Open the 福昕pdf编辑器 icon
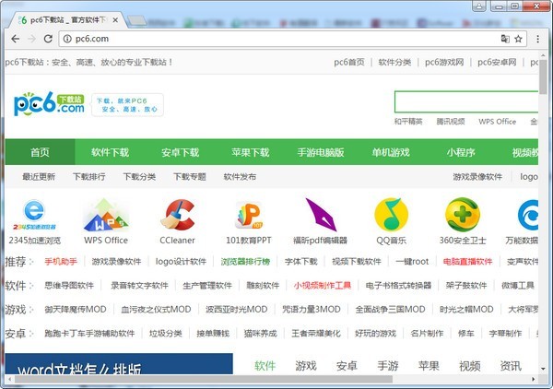 (321, 215)
